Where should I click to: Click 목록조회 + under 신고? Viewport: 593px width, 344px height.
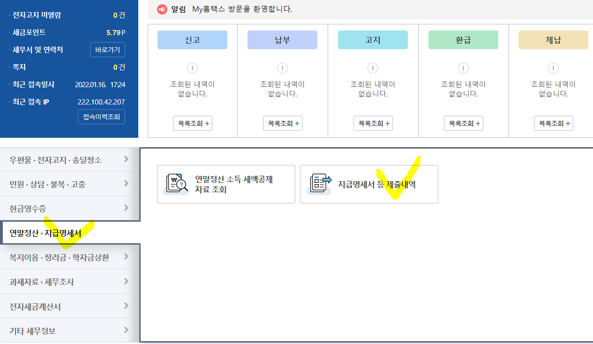[192, 123]
